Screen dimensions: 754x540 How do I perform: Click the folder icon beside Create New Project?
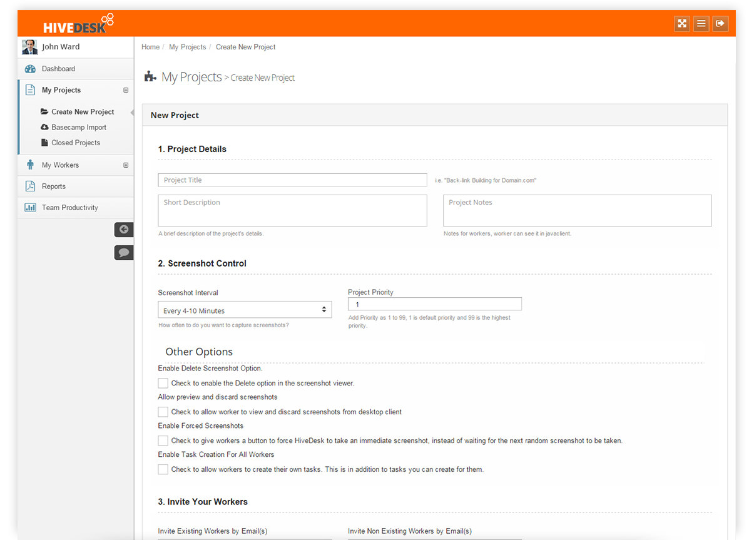click(44, 112)
